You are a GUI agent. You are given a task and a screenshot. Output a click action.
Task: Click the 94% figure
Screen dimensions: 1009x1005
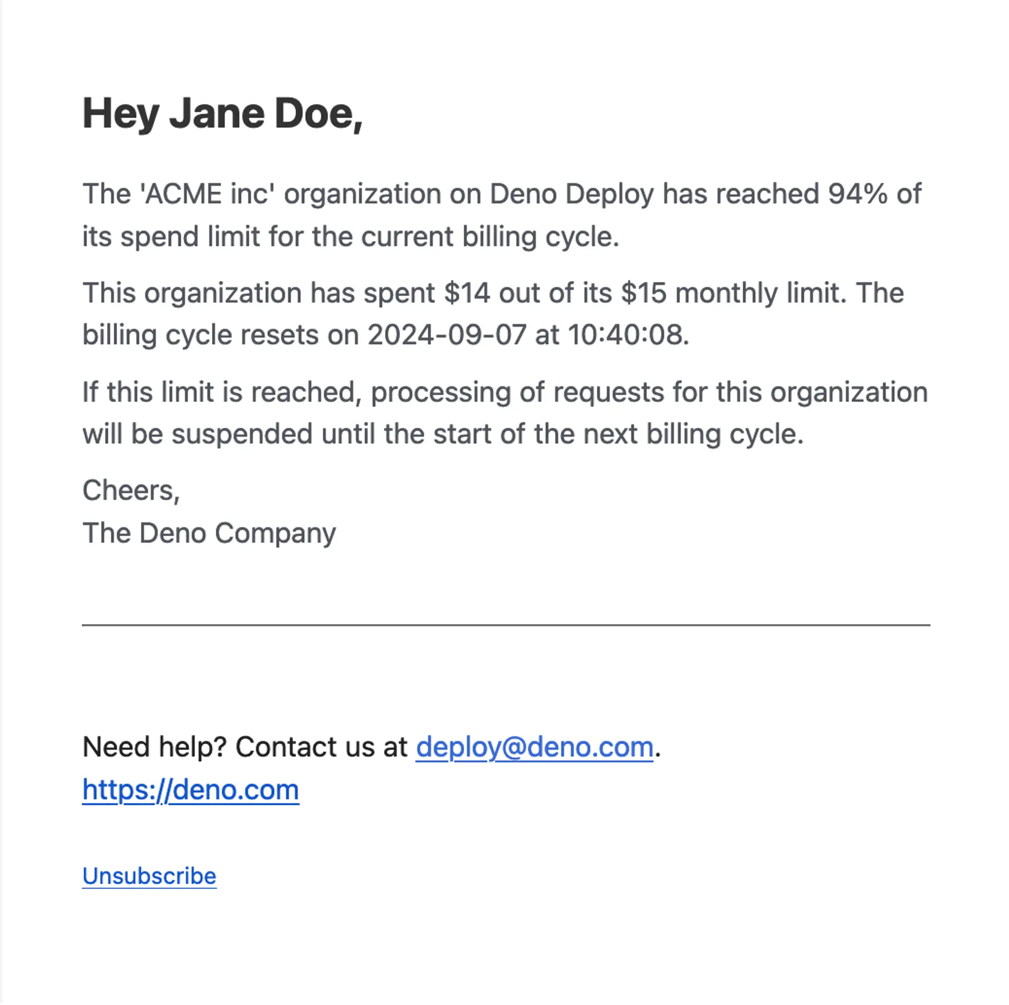[858, 194]
